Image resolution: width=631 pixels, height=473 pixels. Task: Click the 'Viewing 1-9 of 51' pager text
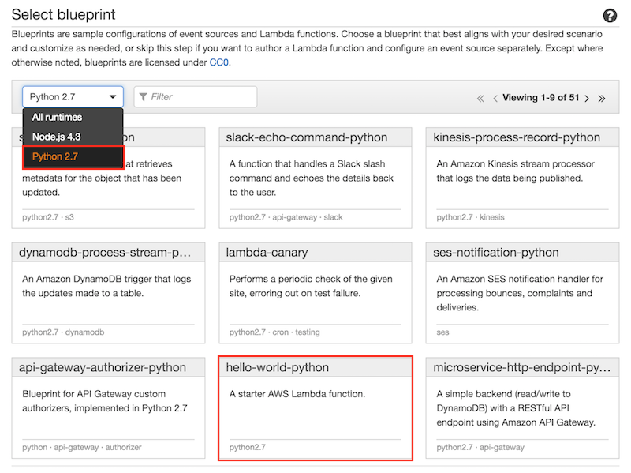[541, 98]
